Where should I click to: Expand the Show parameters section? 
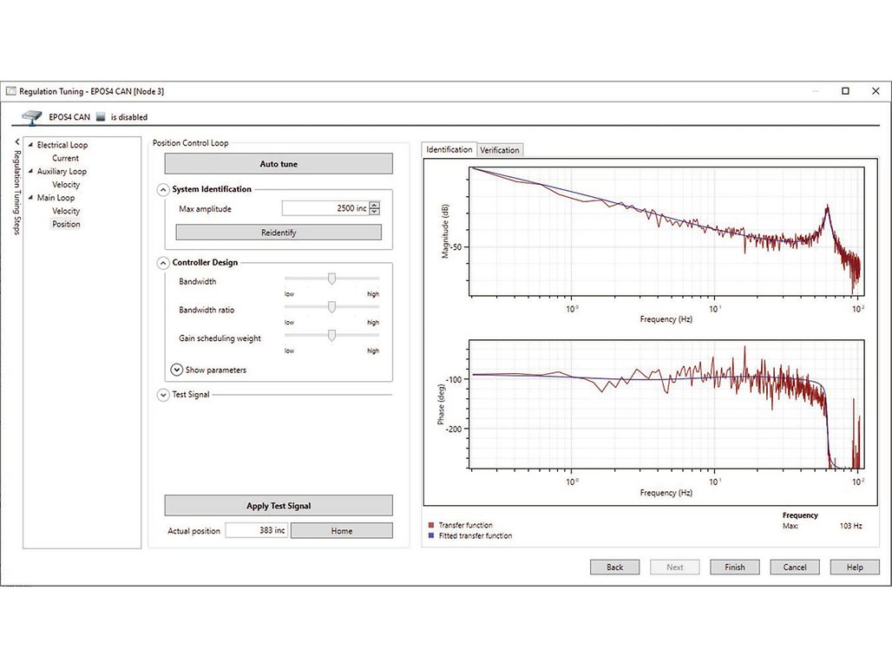pos(177,370)
